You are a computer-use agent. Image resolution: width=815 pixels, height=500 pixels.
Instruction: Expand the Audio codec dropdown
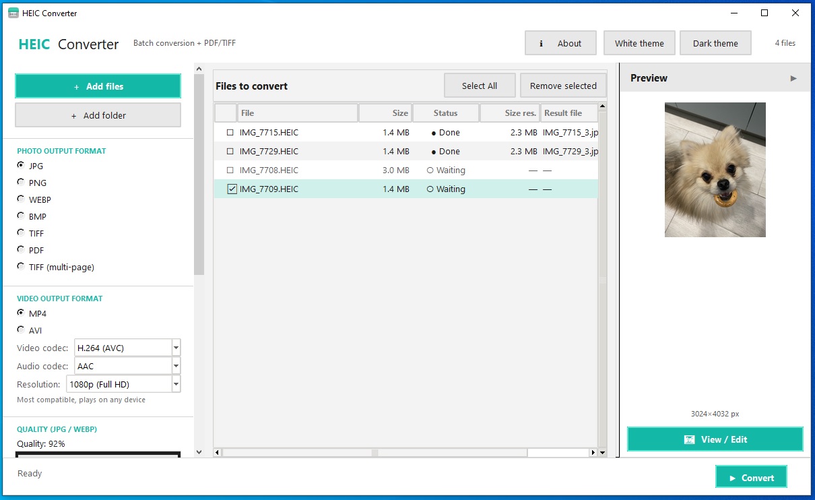coord(176,366)
